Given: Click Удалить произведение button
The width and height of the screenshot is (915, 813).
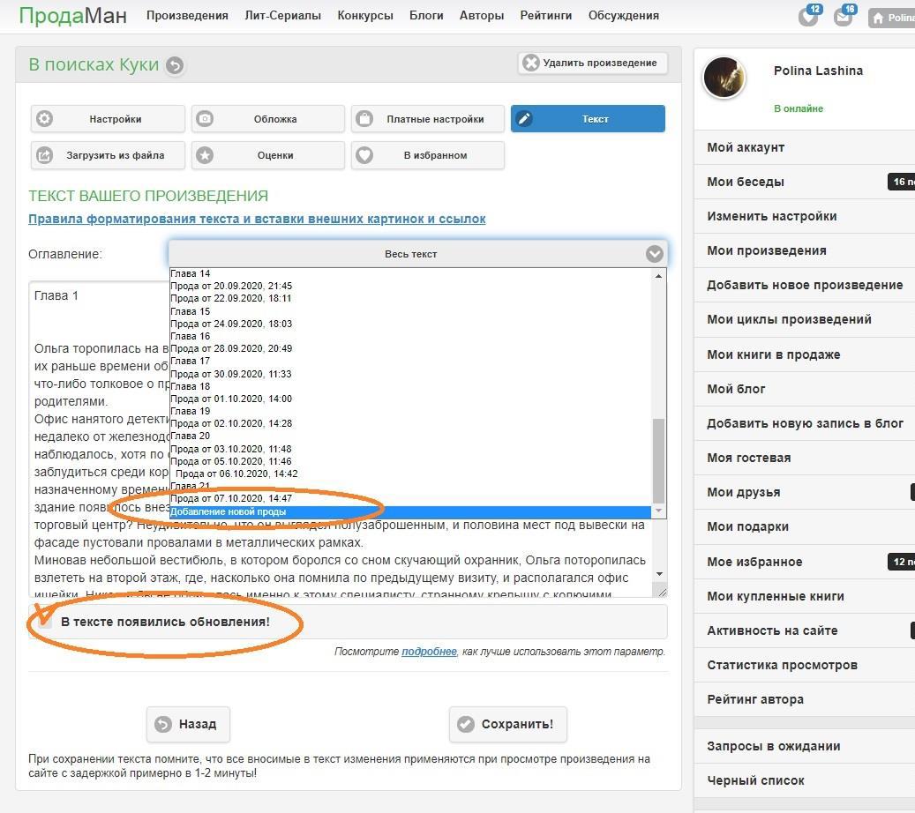Looking at the screenshot, I should 592,63.
